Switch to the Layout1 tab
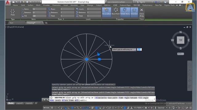197x110 pixels. [x=20, y=103]
